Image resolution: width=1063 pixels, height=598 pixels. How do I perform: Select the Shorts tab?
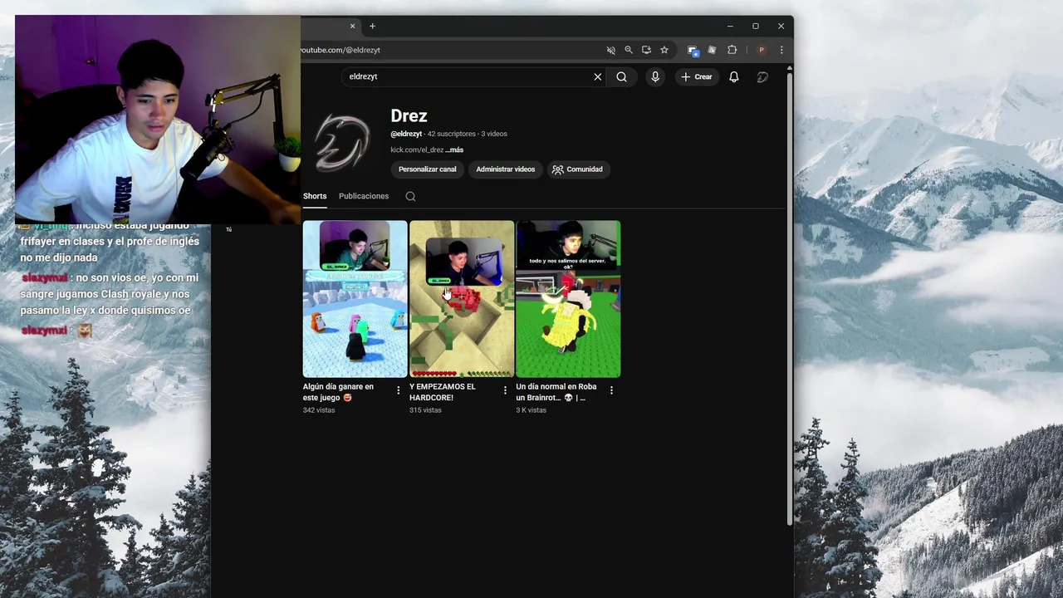pos(315,196)
